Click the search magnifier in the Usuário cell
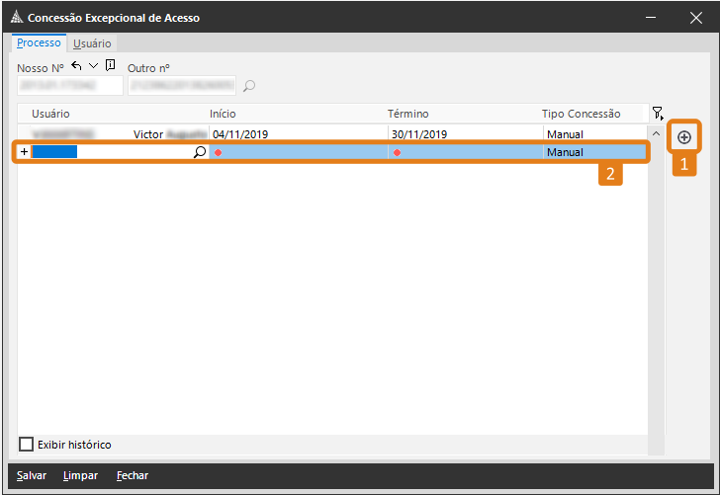 click(199, 152)
